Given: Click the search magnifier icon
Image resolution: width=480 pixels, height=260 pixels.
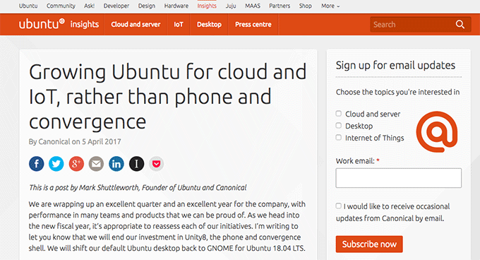Looking at the screenshot, I should pos(460,24).
